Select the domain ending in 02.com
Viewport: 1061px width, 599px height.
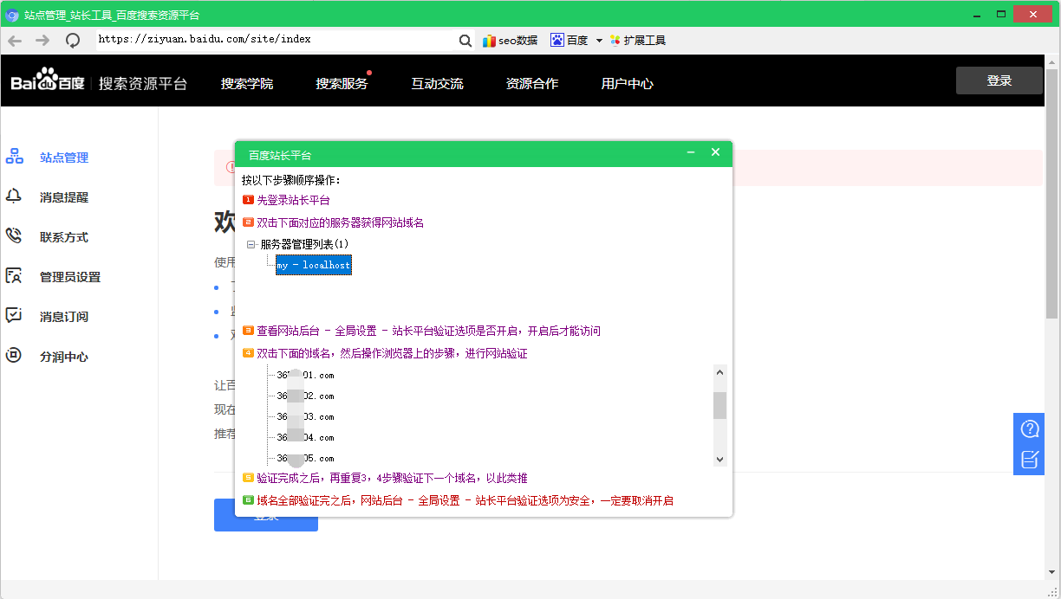pos(305,396)
